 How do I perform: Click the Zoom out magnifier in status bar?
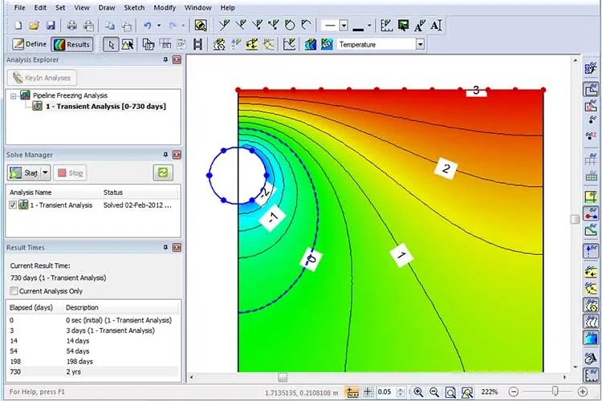[x=434, y=392]
